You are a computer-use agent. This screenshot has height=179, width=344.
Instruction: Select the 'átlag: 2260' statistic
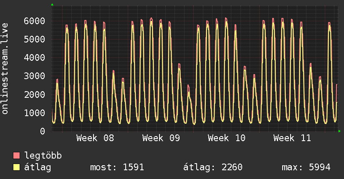coord(213,167)
